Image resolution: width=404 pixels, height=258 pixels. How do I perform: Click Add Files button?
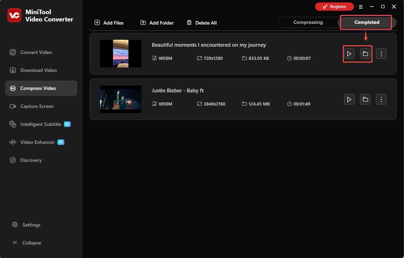(109, 23)
